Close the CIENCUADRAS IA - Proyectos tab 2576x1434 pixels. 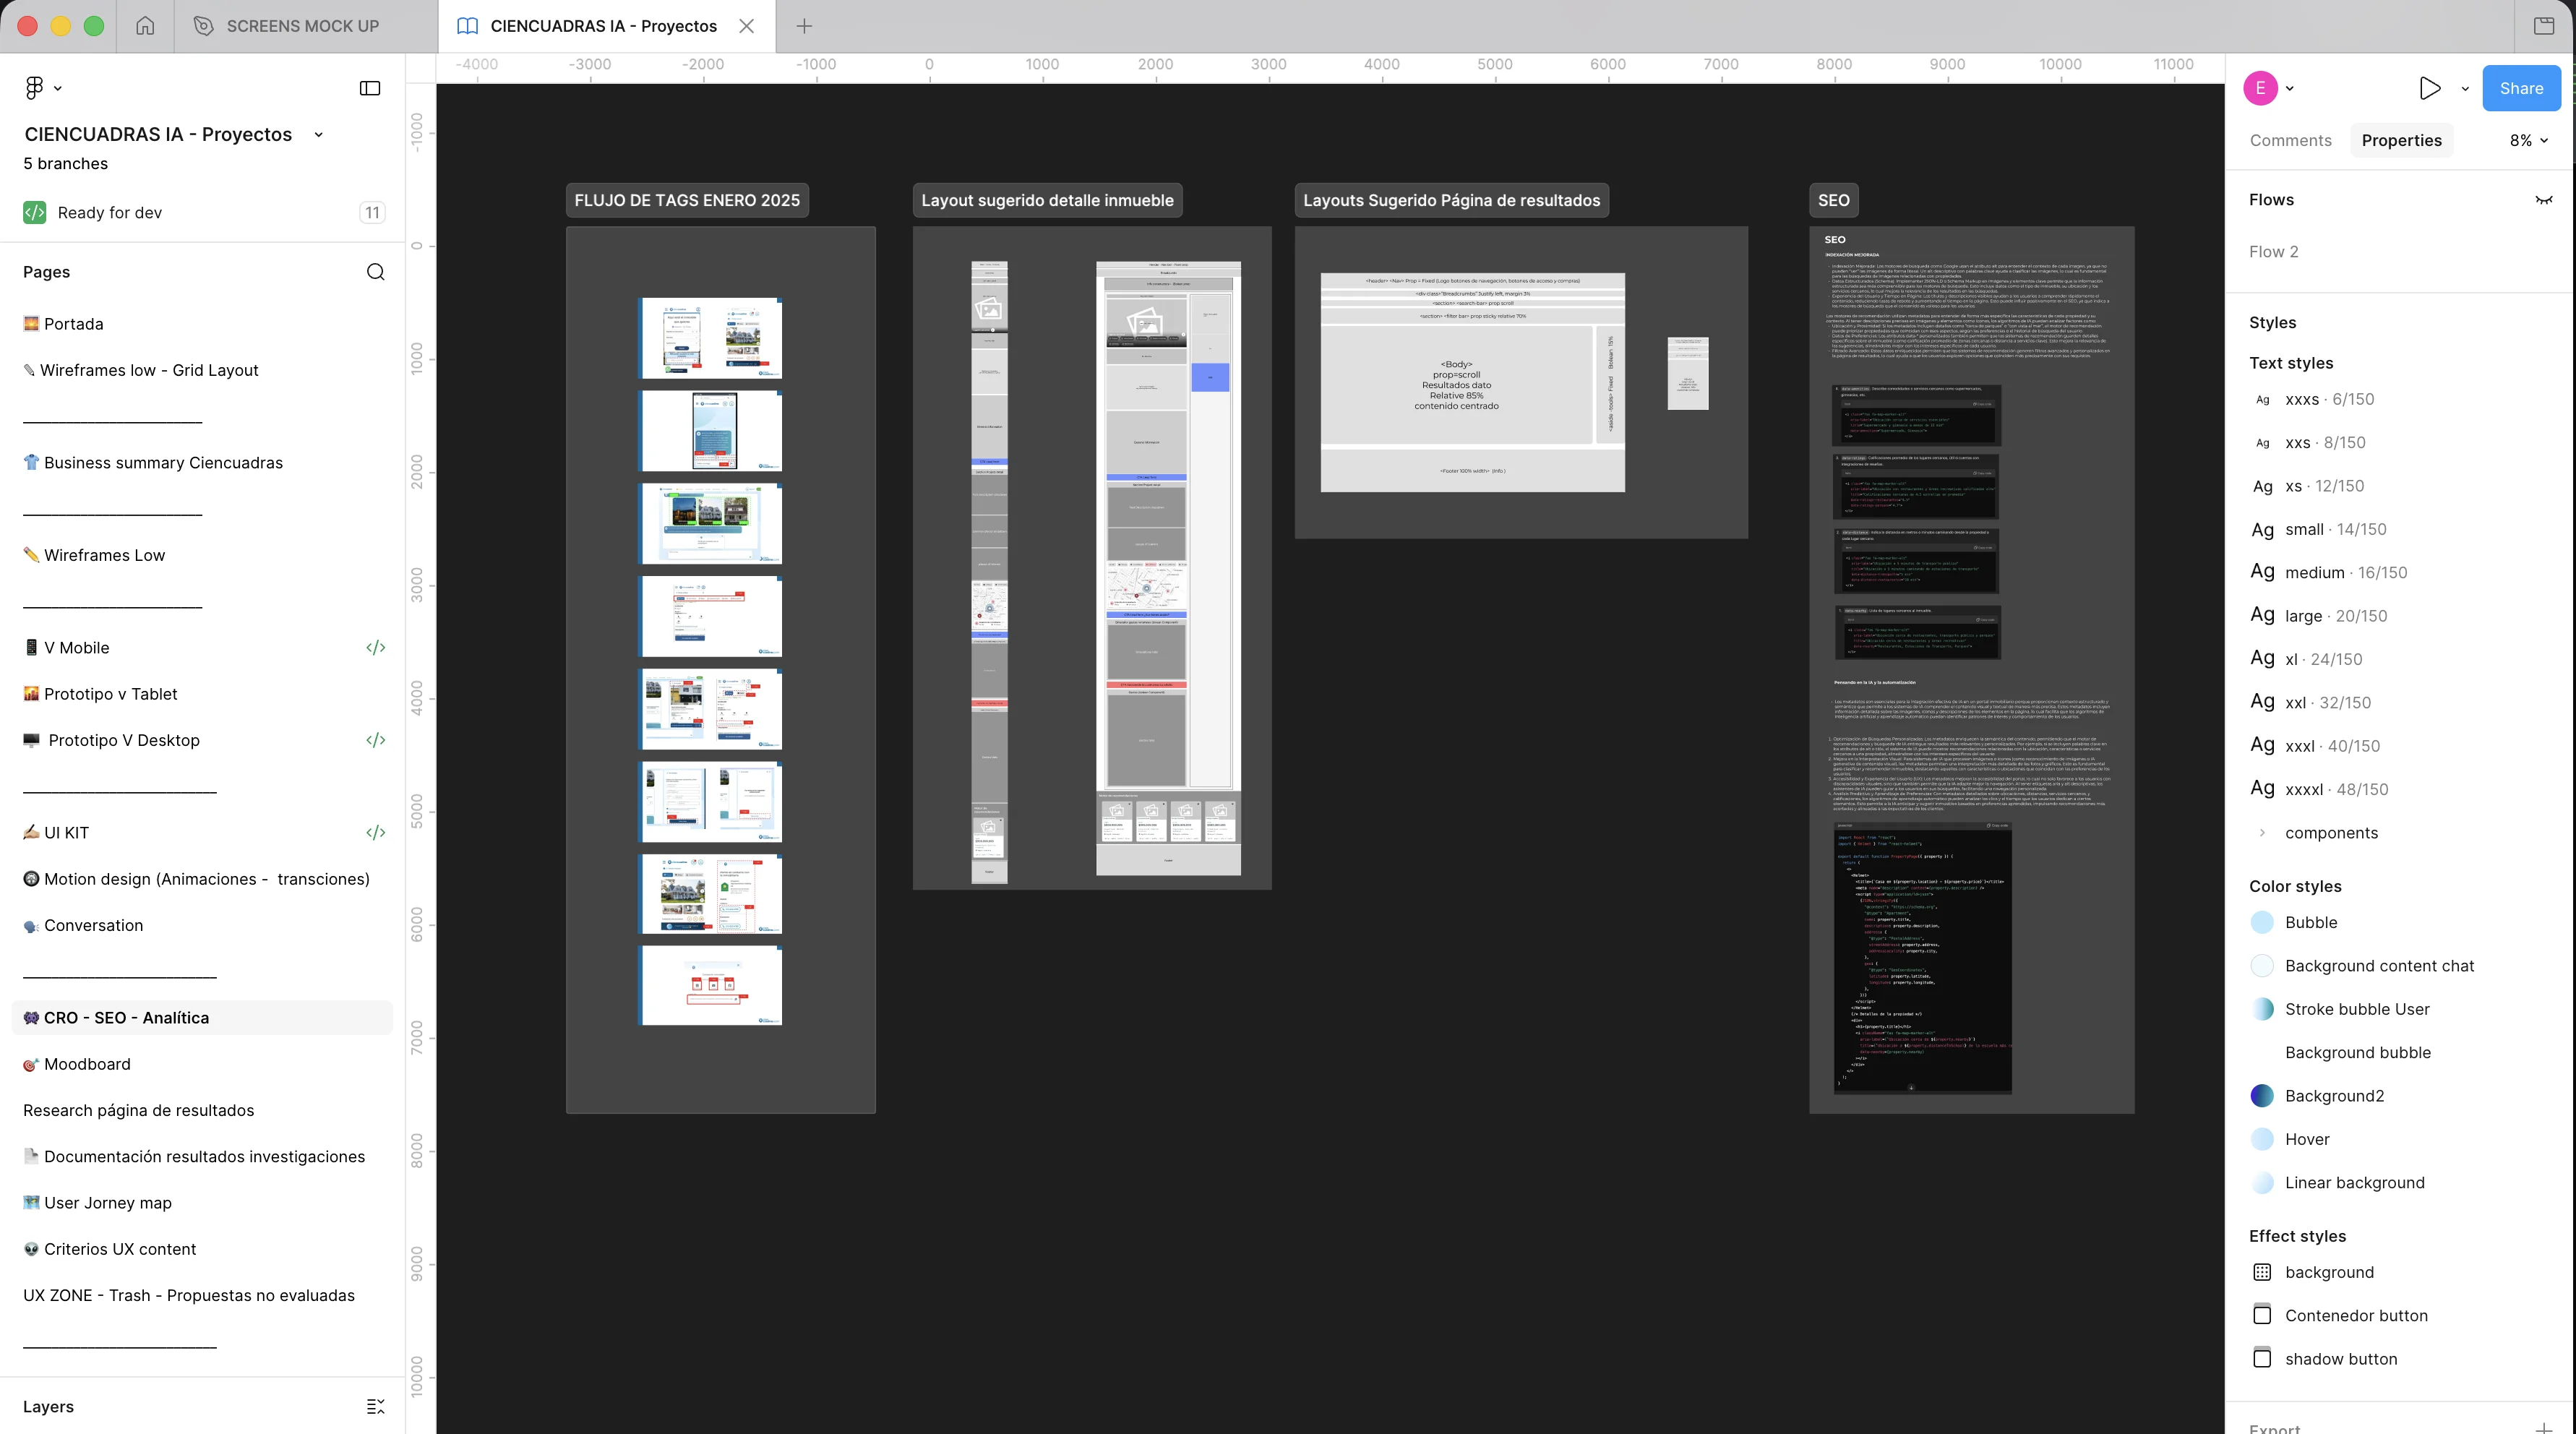coord(747,26)
